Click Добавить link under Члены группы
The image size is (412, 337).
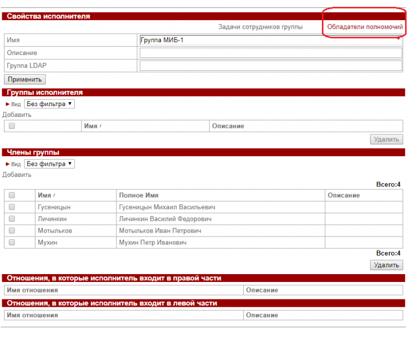(17, 175)
